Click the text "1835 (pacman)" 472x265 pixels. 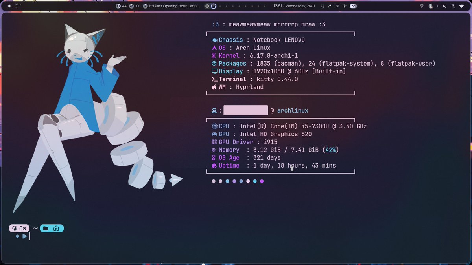279,64
